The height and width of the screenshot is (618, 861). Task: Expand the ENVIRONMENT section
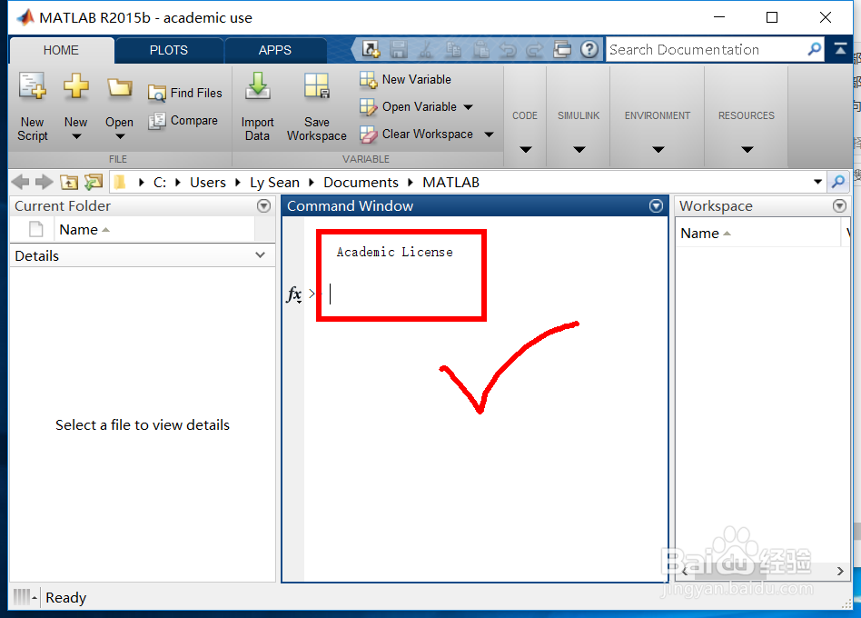tap(658, 149)
